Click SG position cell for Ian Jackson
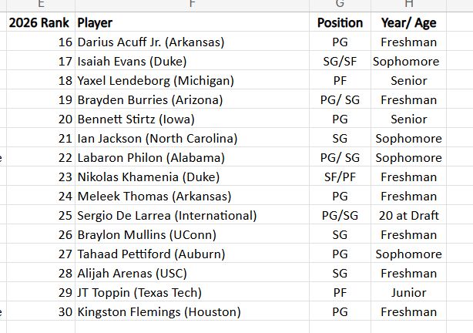This screenshot has height=333, width=473. [340, 138]
